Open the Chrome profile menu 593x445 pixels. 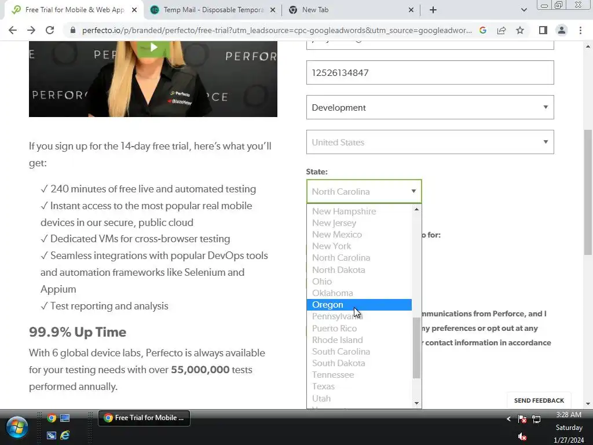pos(562,30)
